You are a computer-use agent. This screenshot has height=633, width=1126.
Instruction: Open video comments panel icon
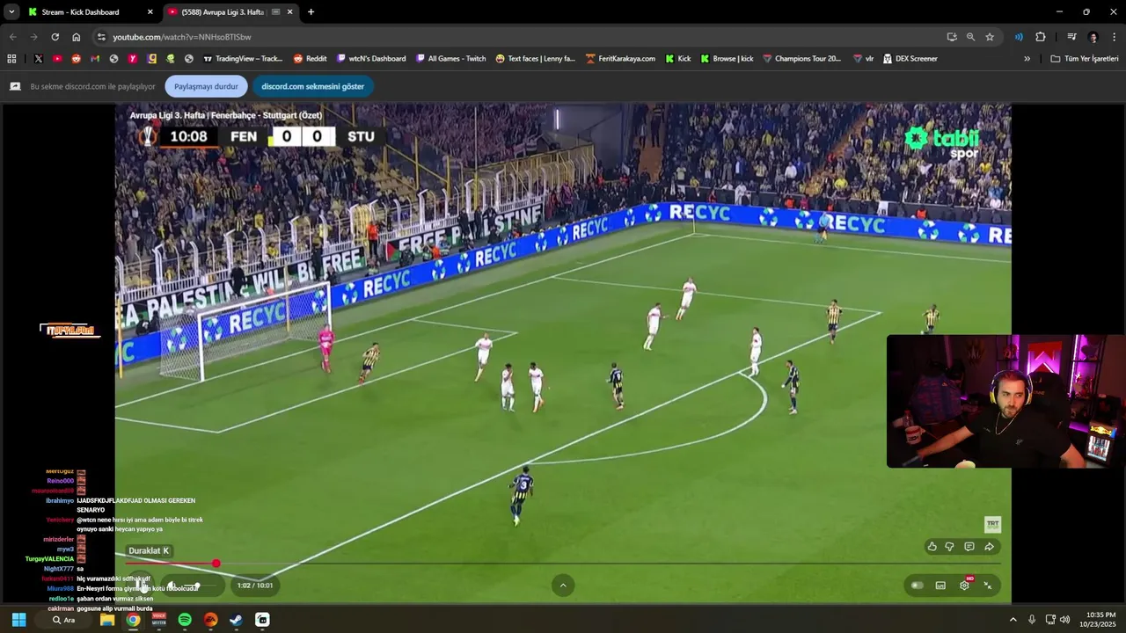pos(969,547)
